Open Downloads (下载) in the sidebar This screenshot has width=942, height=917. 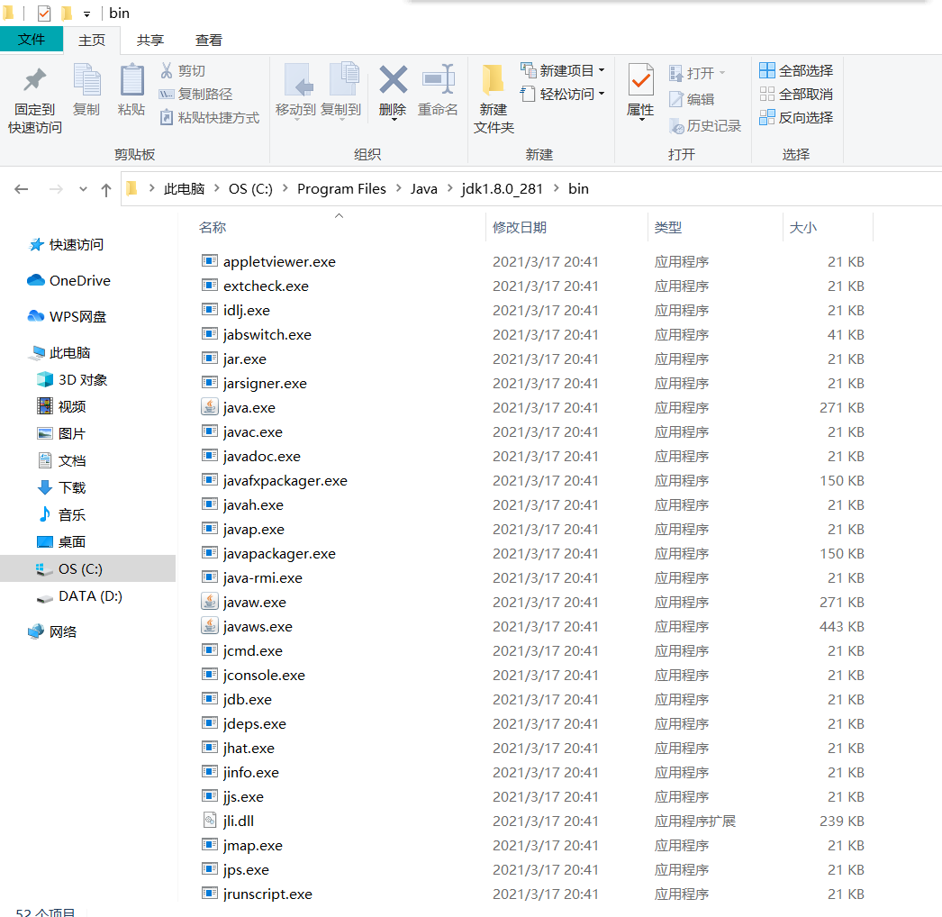[x=72, y=487]
